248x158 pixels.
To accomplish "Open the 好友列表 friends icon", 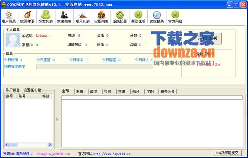I will point(46,14).
